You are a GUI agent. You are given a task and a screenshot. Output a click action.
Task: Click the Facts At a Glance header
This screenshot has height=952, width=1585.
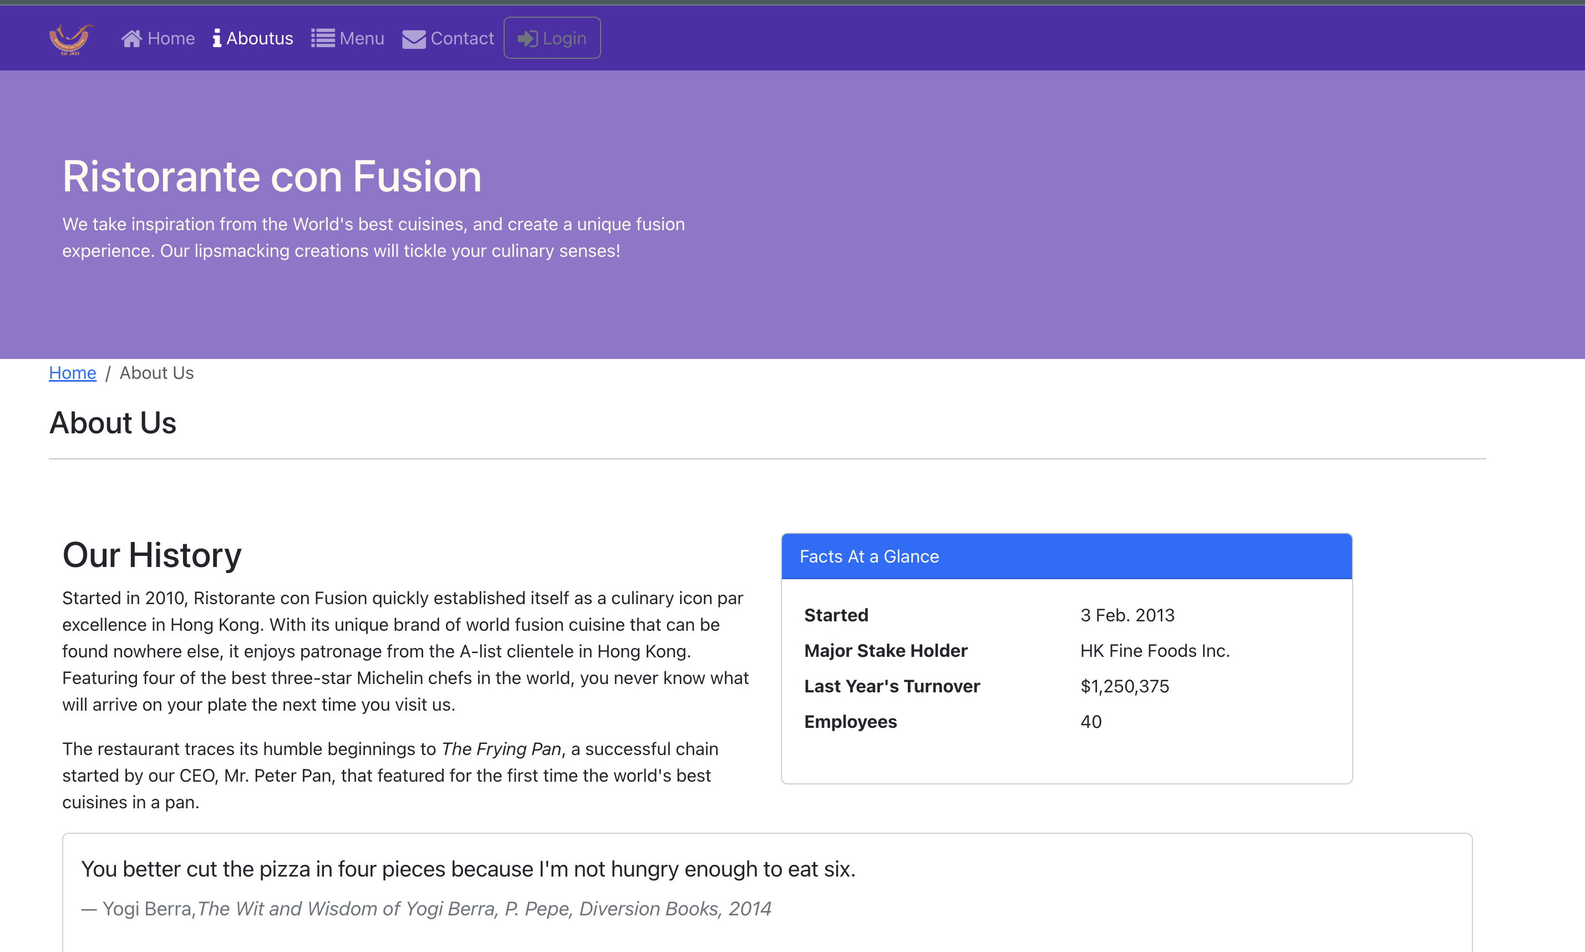tap(869, 556)
